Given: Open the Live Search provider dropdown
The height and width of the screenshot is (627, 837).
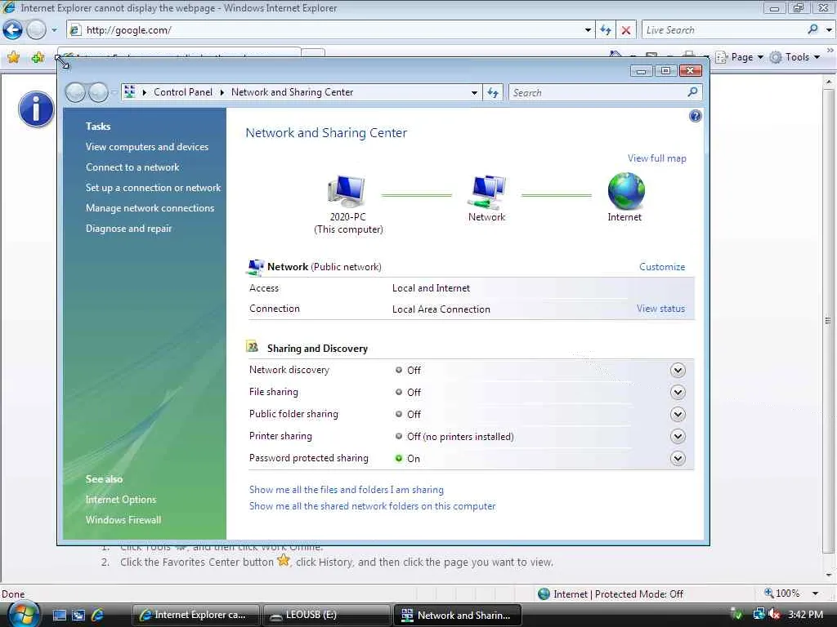Looking at the screenshot, I should [829, 30].
